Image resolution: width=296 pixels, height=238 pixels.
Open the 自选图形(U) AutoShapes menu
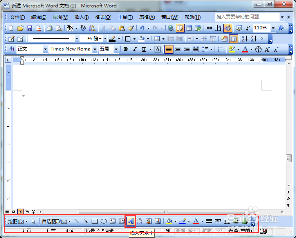click(56, 221)
